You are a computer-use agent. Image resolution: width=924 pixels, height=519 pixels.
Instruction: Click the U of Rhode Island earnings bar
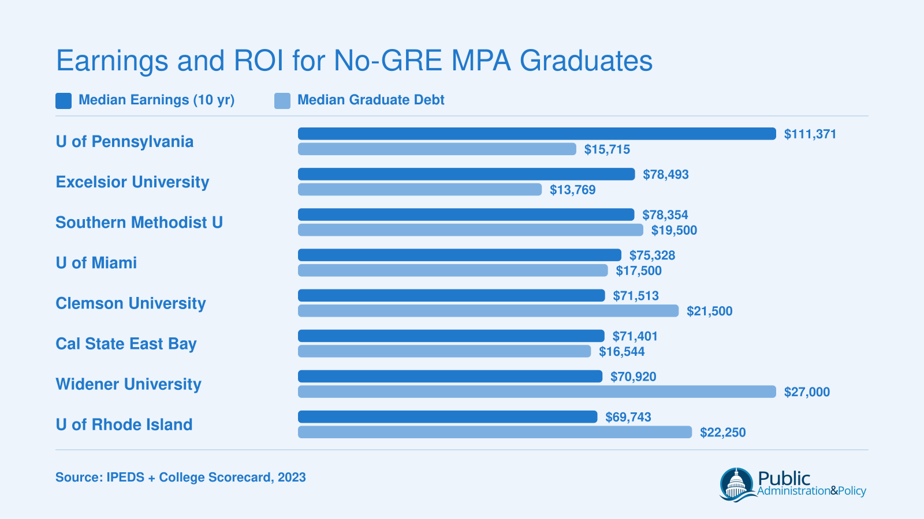pyautogui.click(x=448, y=417)
